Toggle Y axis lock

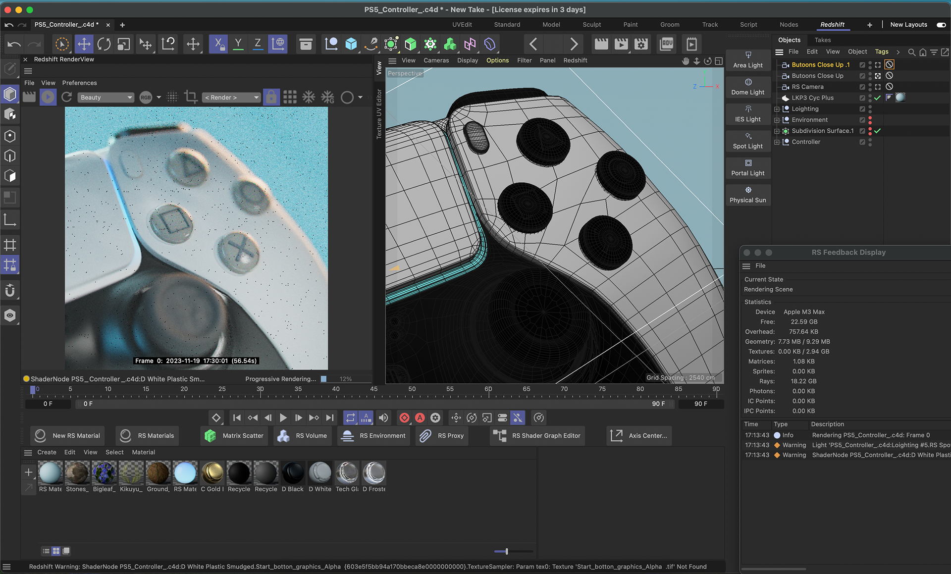238,44
